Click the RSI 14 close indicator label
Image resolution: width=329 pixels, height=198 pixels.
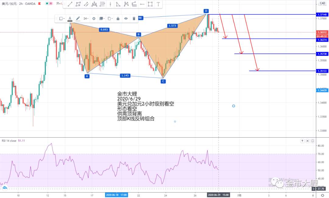point(9,141)
